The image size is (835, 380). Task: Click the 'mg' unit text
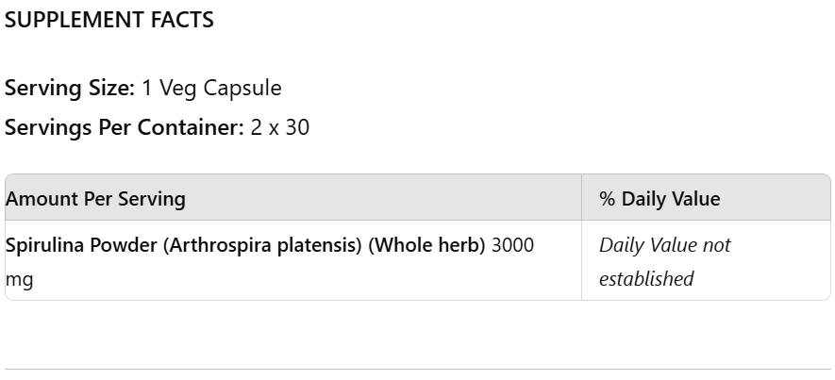pos(19,279)
